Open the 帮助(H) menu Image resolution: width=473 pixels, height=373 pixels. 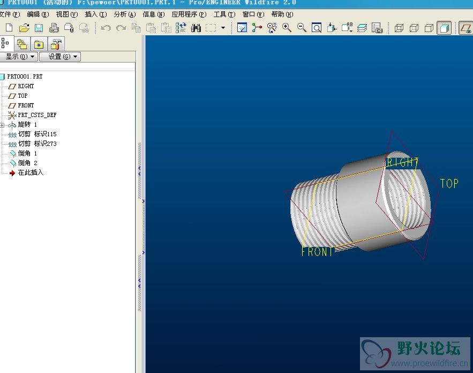coord(282,14)
